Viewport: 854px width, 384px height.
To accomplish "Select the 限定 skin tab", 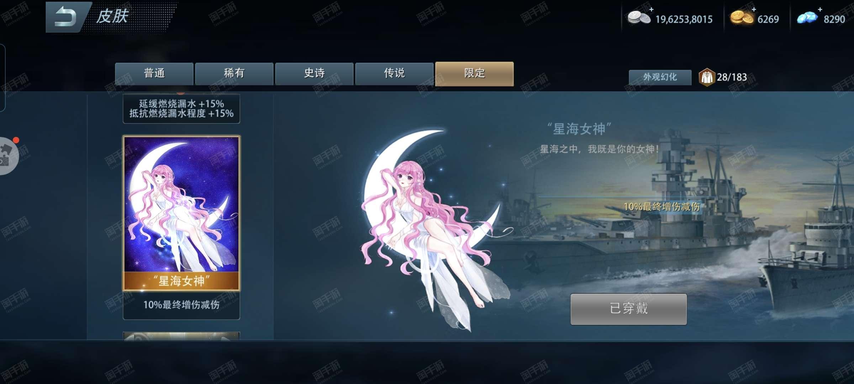I will click(x=474, y=74).
